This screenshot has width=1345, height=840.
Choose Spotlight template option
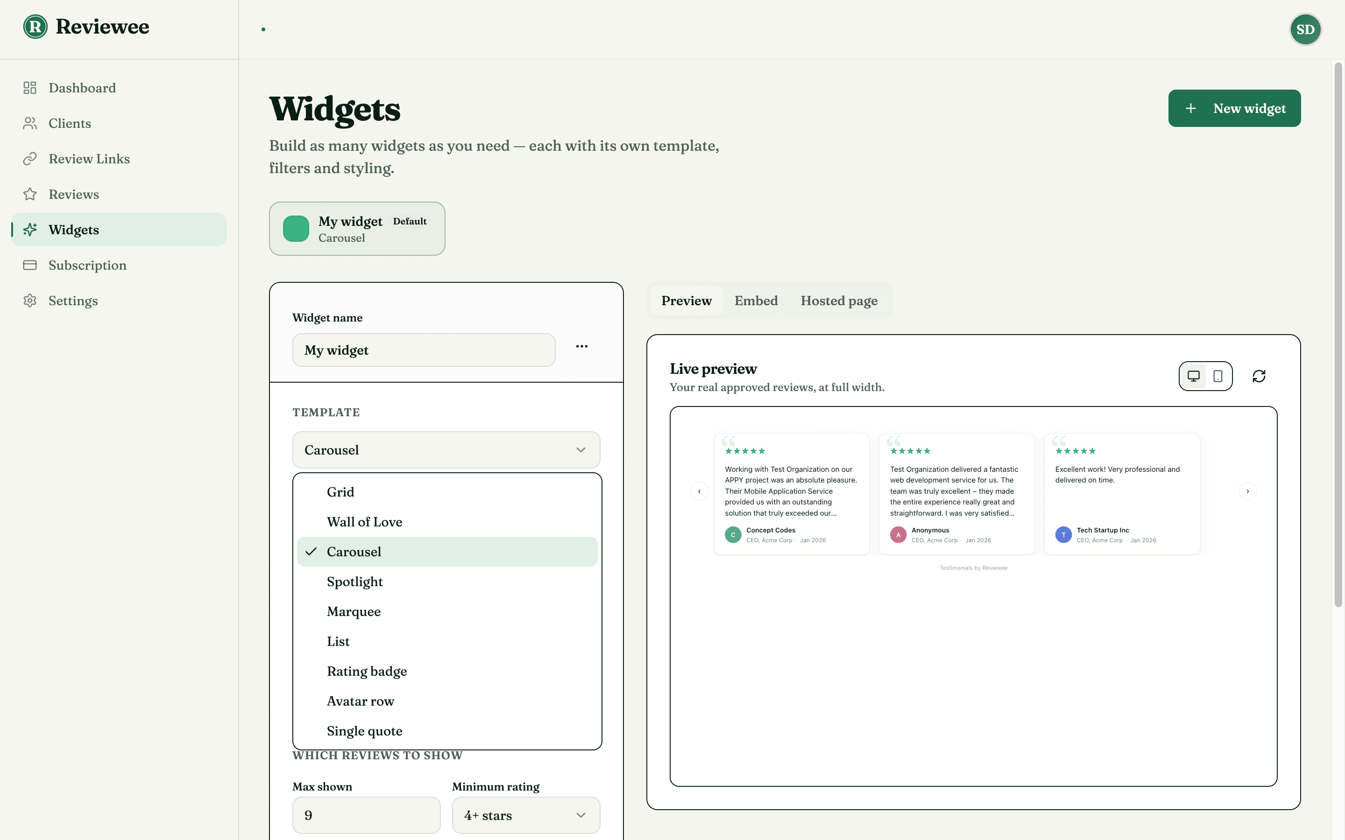(x=447, y=581)
